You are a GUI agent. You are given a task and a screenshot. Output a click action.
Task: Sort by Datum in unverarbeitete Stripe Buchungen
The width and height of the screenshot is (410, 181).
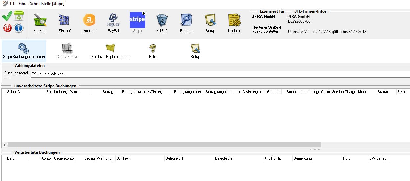(x=80, y=92)
